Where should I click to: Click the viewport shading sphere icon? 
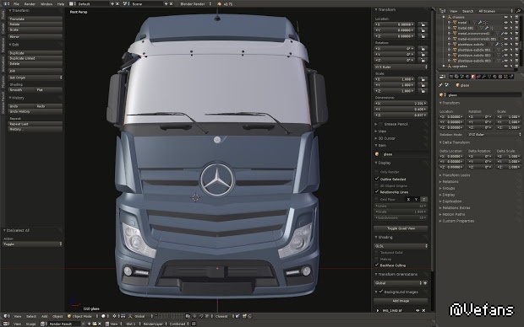[x=103, y=316]
